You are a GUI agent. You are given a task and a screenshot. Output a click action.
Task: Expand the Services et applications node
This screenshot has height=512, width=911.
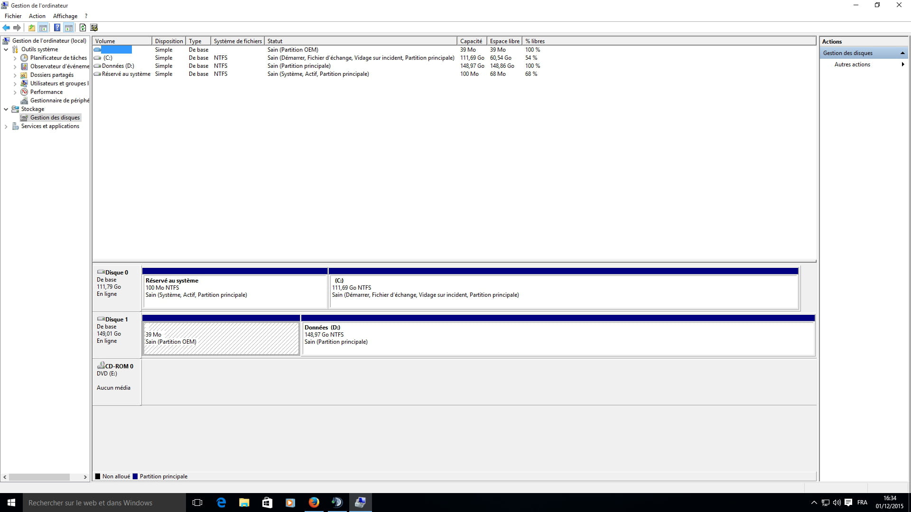click(x=6, y=126)
